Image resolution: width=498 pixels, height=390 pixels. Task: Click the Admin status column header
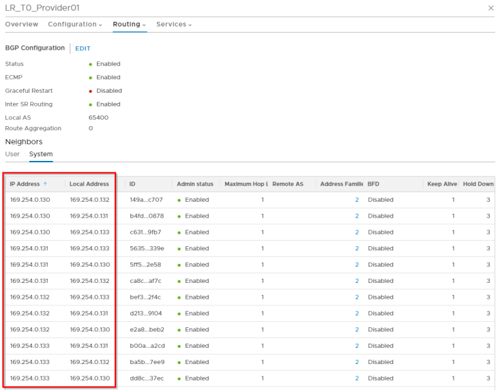[194, 184]
